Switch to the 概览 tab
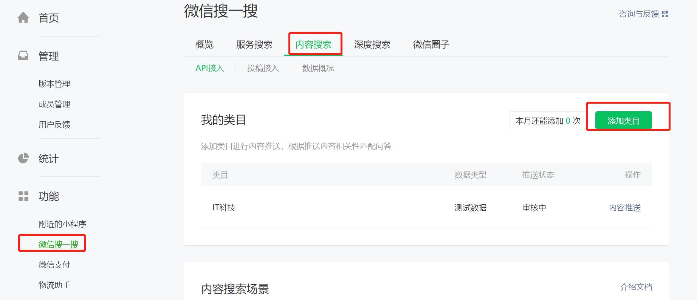Viewport: 697px width, 300px height. pyautogui.click(x=204, y=44)
